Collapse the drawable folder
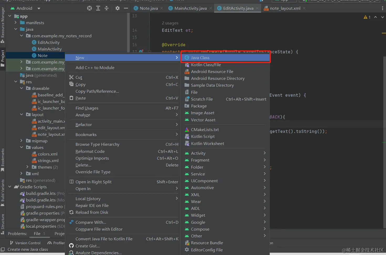Viewport: 386px width, 255px height. point(22,88)
